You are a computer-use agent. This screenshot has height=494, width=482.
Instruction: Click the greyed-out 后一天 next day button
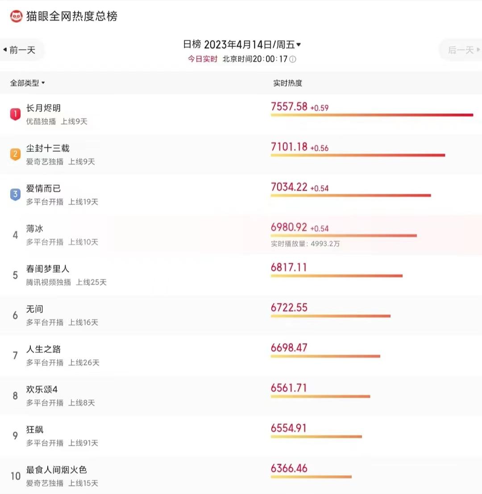tap(463, 50)
